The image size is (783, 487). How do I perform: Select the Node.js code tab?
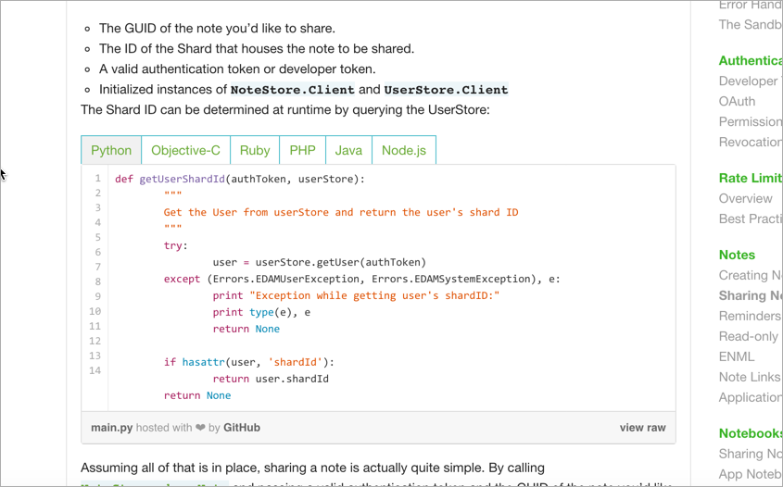pyautogui.click(x=403, y=150)
